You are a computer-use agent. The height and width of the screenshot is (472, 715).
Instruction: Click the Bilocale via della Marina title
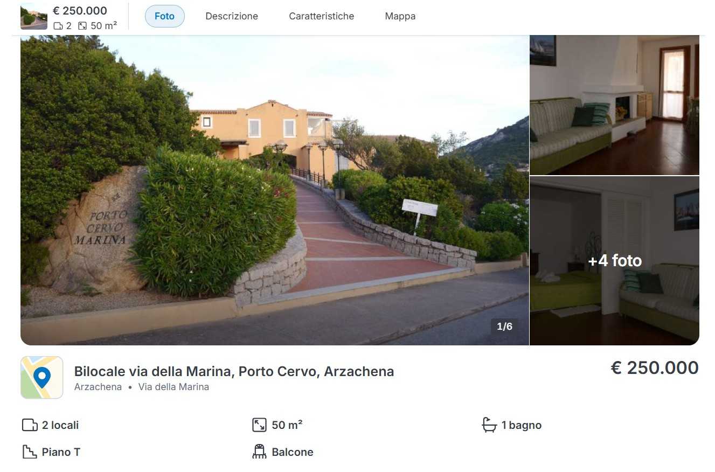[234, 371]
